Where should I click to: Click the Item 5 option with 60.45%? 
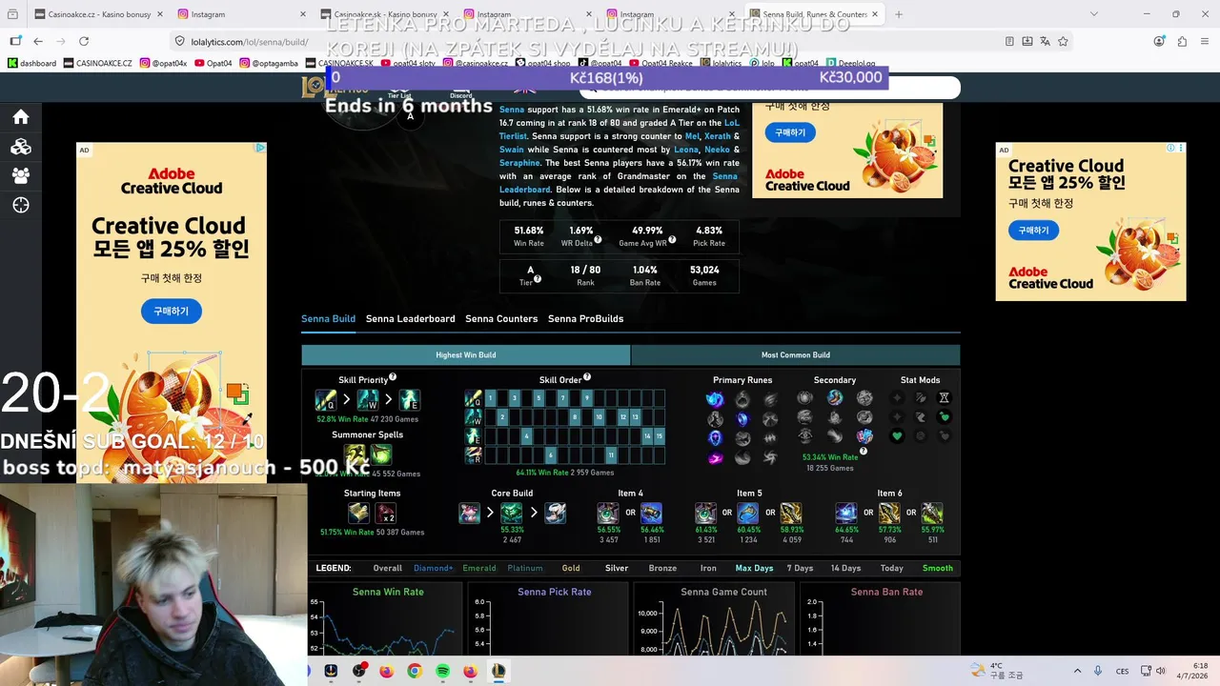point(748,514)
